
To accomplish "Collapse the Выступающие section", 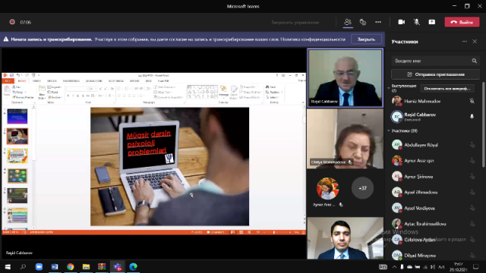I will coord(389,88).
